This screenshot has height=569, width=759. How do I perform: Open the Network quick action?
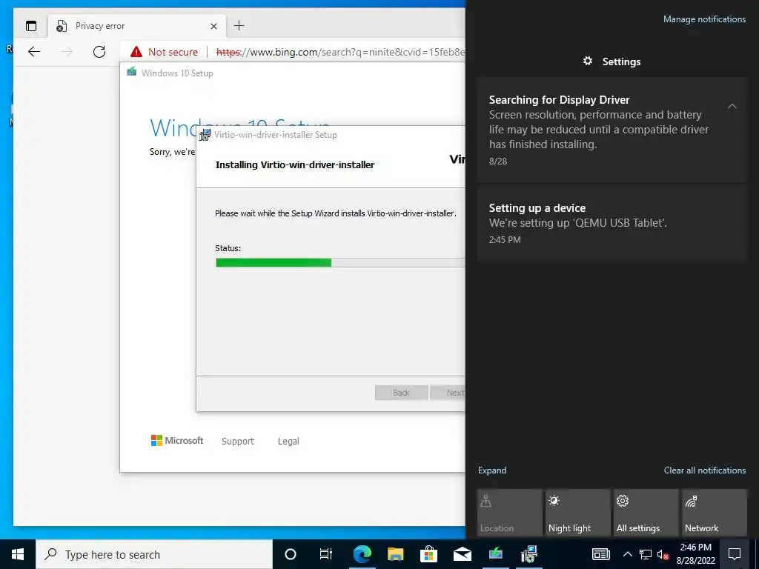coord(715,513)
